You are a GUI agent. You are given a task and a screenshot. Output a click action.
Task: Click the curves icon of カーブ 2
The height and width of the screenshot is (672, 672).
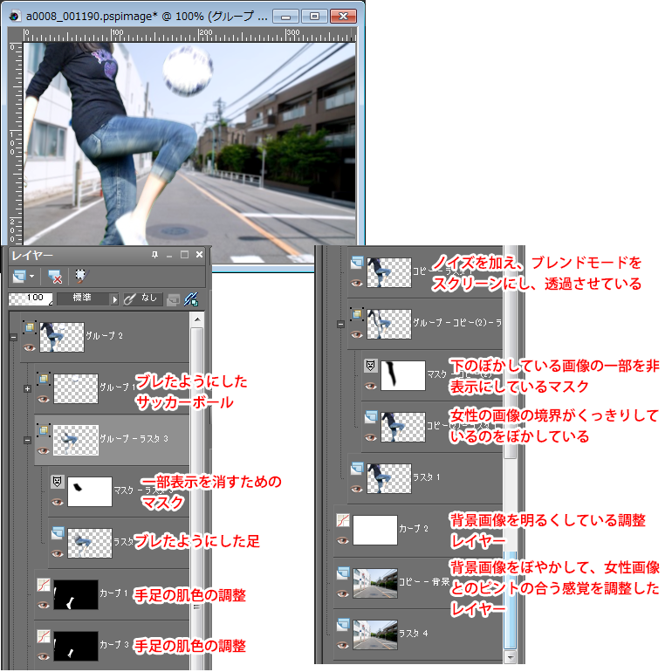coord(343,520)
